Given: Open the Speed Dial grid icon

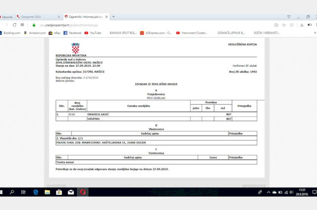Looking at the screenshot, I should (22, 25).
